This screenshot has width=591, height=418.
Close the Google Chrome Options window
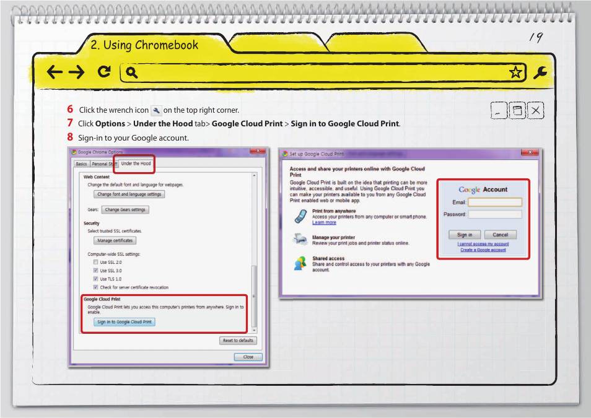point(258,151)
